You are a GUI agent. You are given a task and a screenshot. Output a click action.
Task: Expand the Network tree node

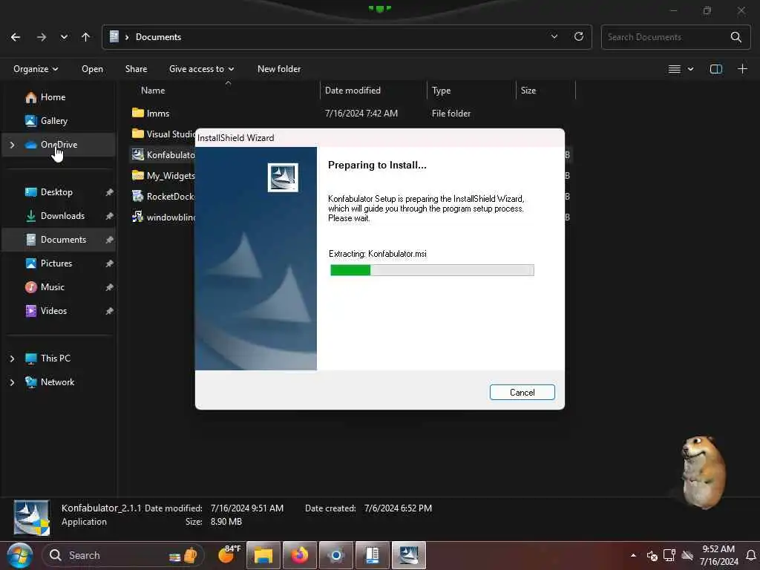[x=12, y=382]
